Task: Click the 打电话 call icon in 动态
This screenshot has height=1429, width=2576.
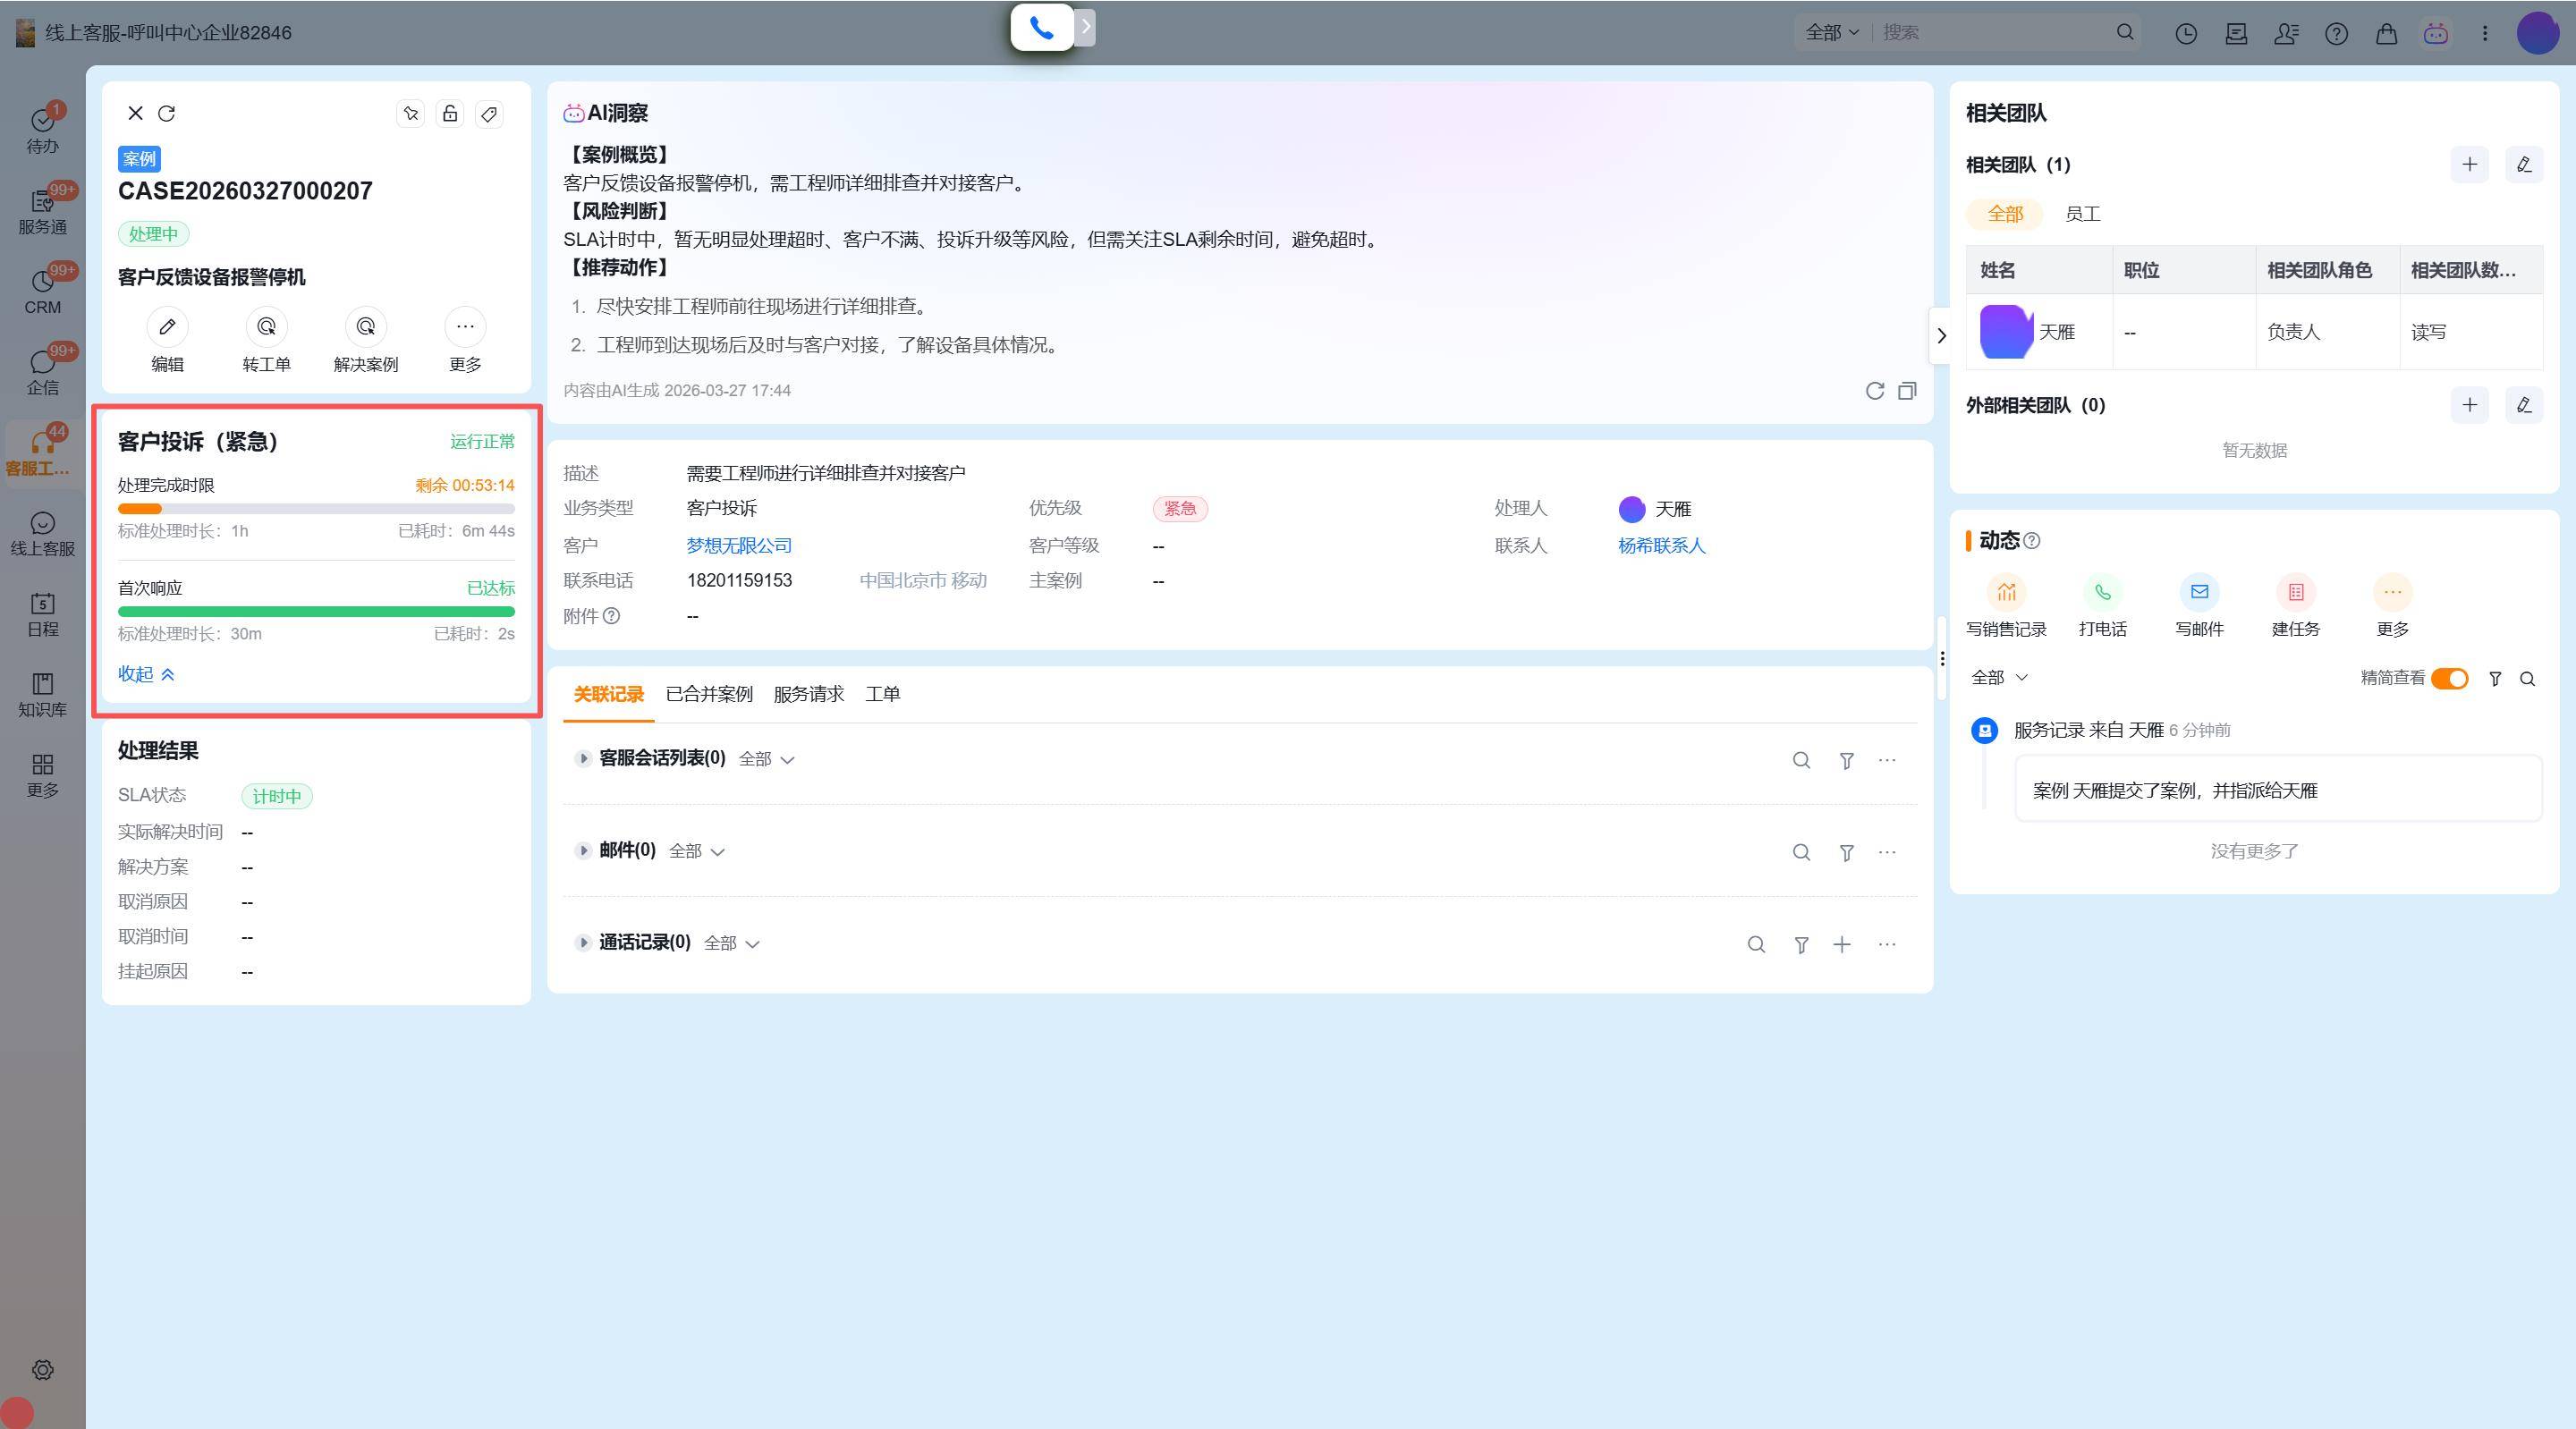Action: (2102, 592)
